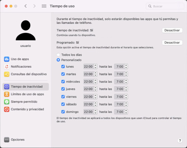The image size is (187, 148).
Task: Toggle the miércoles checkbox
Action: 63,81
